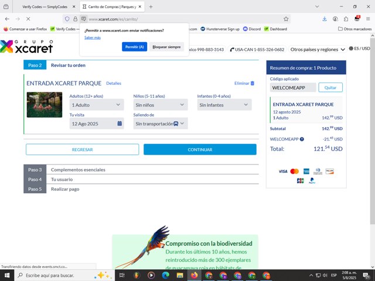Bookmark this page with the star icon
This screenshot has height=281, width=375.
coord(286,19)
